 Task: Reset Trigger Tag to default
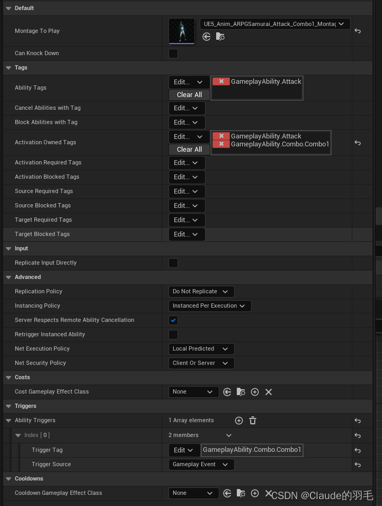point(358,450)
